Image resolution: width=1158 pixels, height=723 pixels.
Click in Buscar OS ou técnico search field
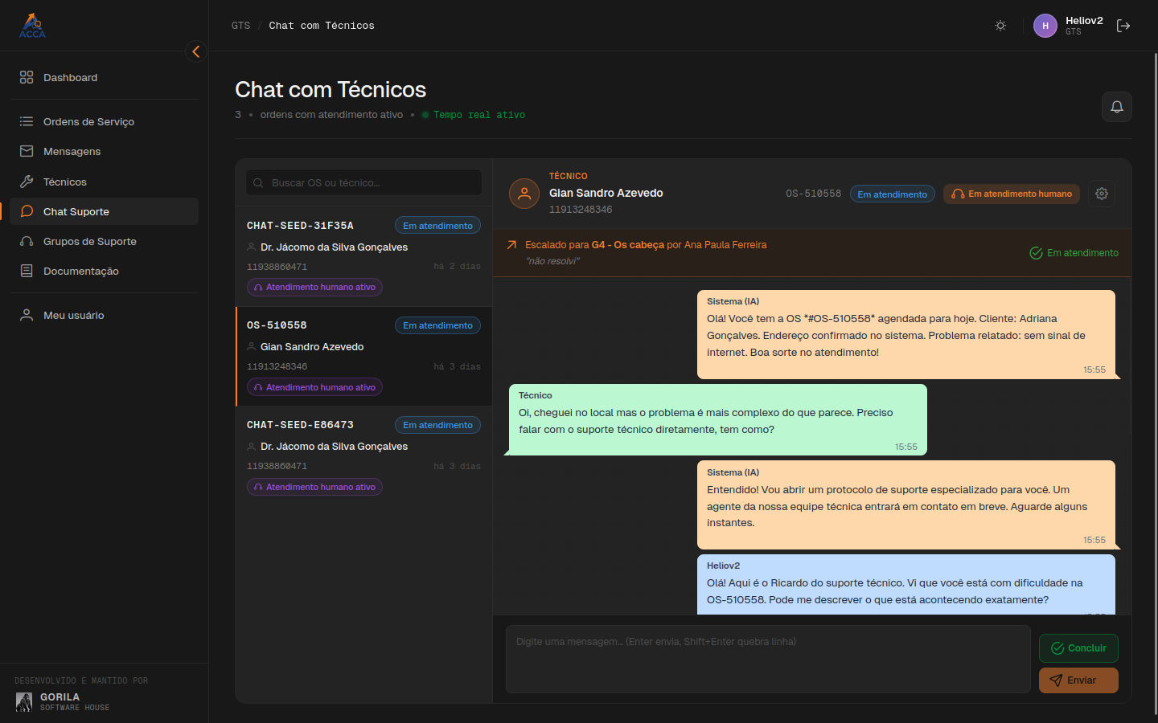(363, 182)
